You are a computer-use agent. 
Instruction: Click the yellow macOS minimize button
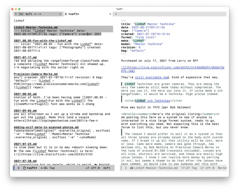(x=16, y=9)
